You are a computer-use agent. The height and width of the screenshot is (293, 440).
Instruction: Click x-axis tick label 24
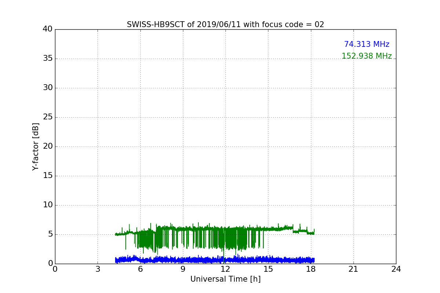396,269
